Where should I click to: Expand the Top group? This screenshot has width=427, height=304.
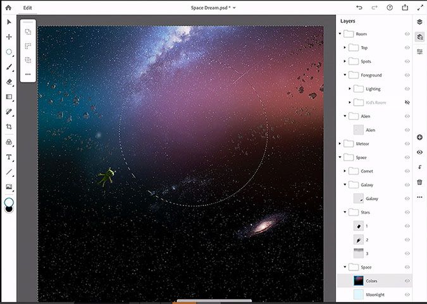[345, 47]
